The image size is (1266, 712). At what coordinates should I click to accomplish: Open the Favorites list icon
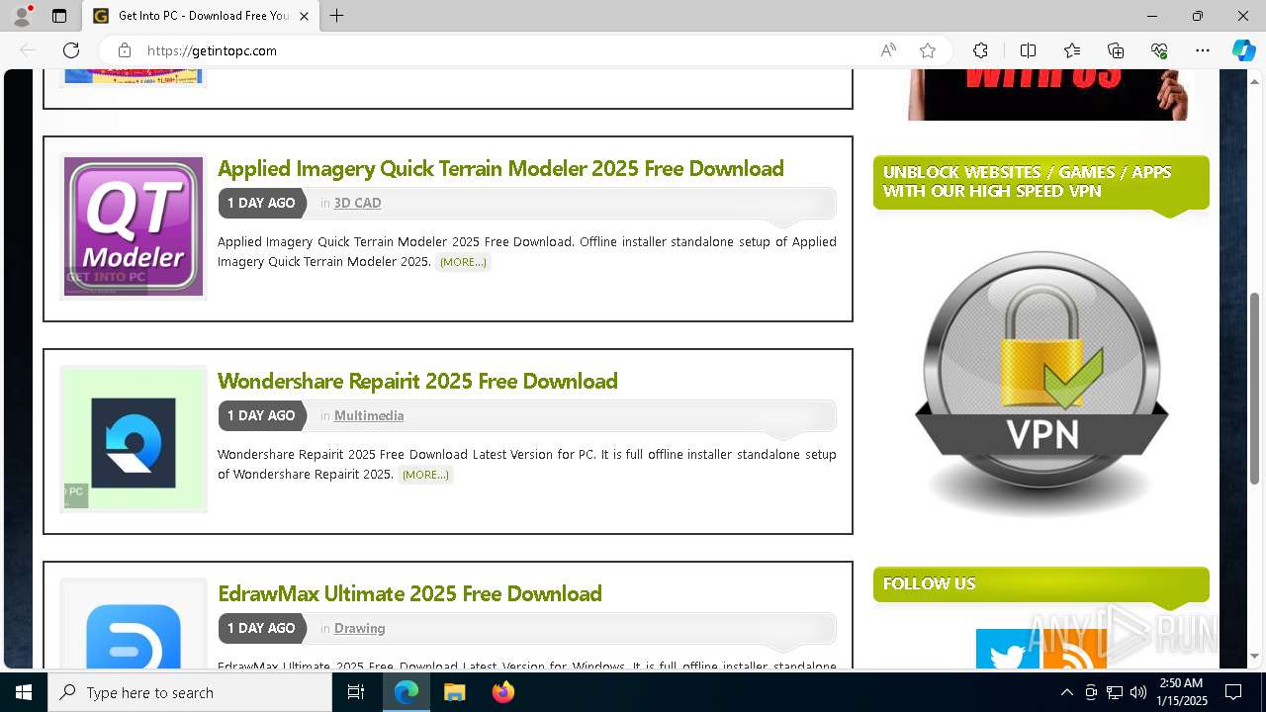pyautogui.click(x=1072, y=50)
